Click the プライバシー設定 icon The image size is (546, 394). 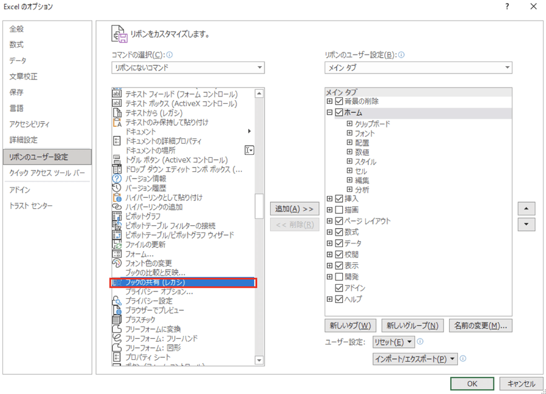point(117,301)
